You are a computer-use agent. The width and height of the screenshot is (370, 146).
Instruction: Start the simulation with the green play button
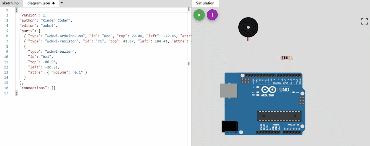pyautogui.click(x=199, y=15)
